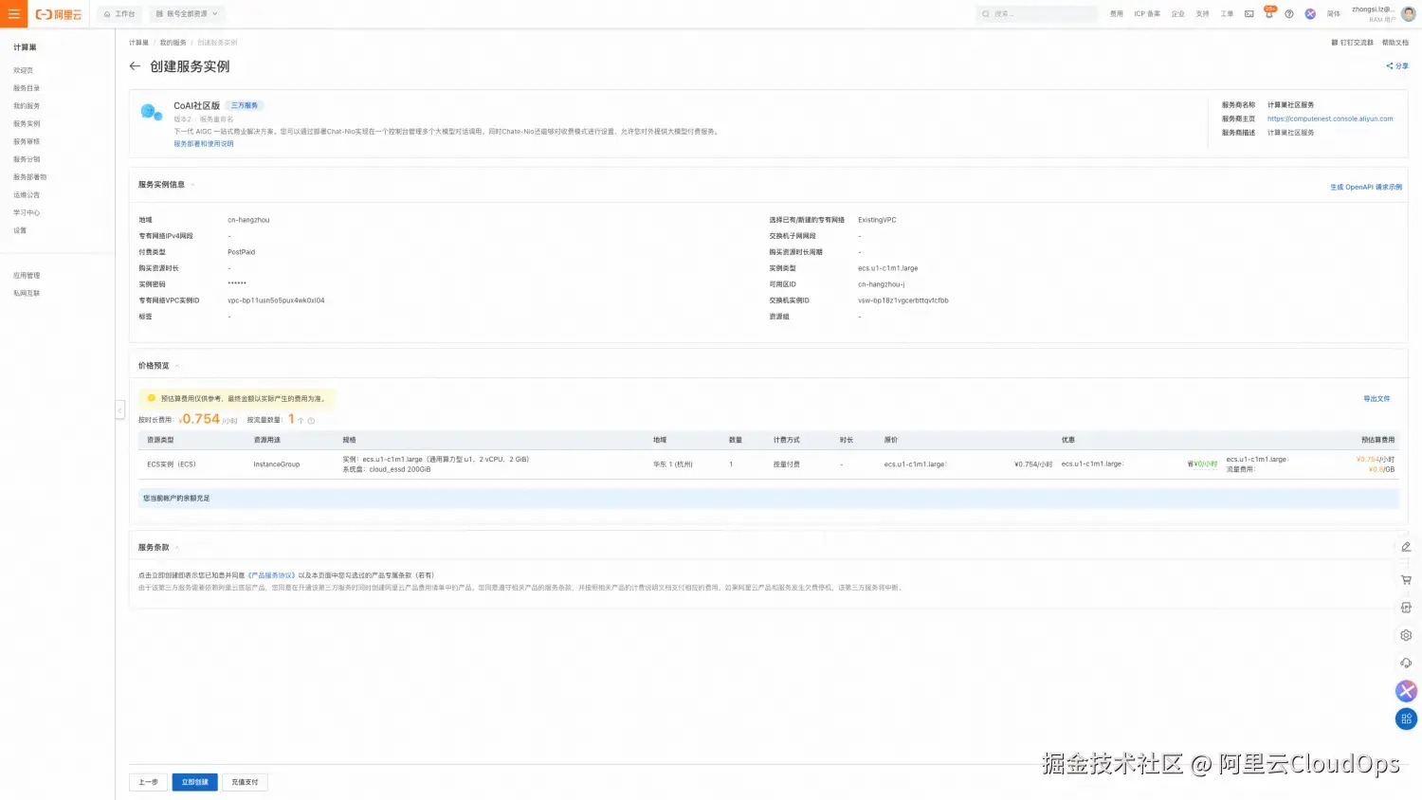Open the 工单 top menu
The height and width of the screenshot is (800, 1422).
pyautogui.click(x=1227, y=14)
